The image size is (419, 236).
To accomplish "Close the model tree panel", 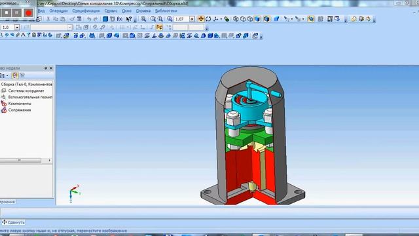I will point(51,68).
